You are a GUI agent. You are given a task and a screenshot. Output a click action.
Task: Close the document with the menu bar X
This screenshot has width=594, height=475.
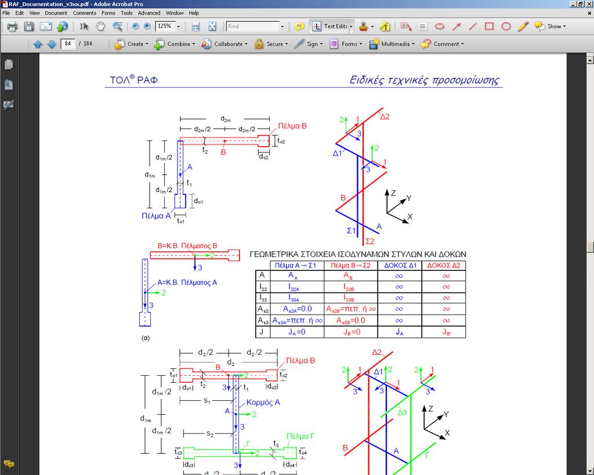click(589, 13)
